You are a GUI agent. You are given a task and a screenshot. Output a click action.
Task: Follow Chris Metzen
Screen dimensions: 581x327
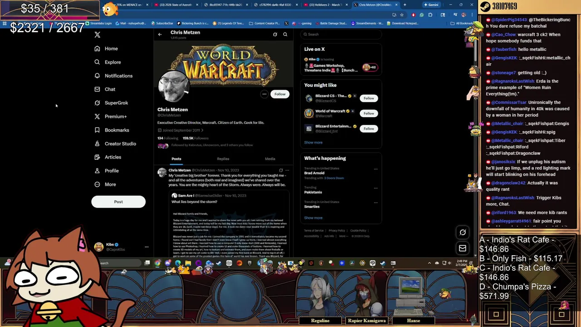pos(280,94)
